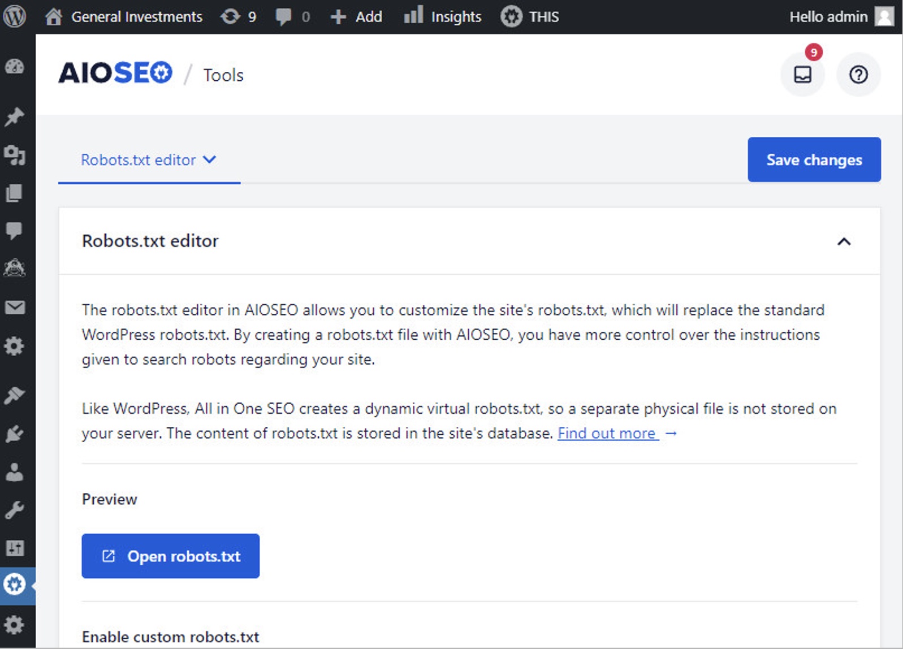
Task: Open the Comments sidebar icon
Action: pyautogui.click(x=15, y=231)
